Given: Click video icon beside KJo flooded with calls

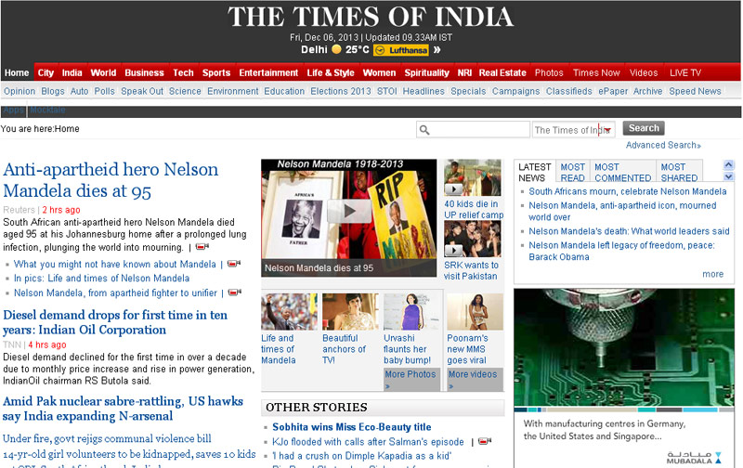Looking at the screenshot, I should tap(485, 441).
